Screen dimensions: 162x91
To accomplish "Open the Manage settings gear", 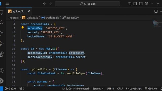I will pos(2,81).
